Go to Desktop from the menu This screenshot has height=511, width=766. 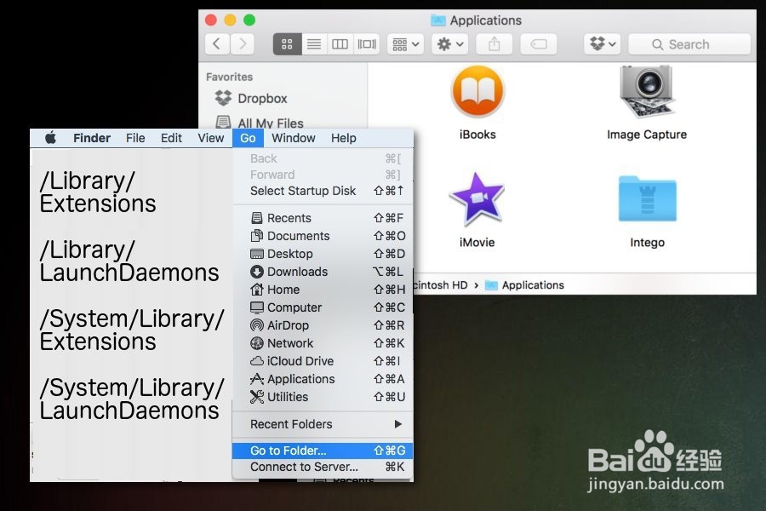(323, 254)
